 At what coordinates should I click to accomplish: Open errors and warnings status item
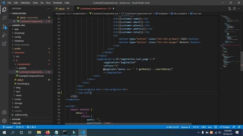click(31, 127)
